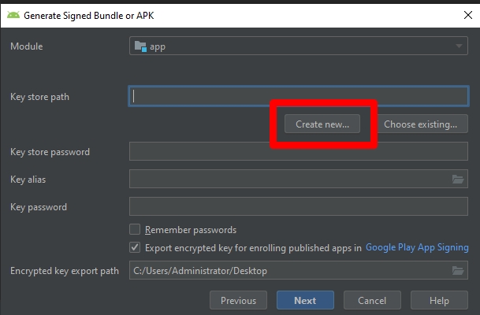Close the Generate Signed Bundle dialog
Viewport: 480px width, 315px height.
click(x=467, y=15)
